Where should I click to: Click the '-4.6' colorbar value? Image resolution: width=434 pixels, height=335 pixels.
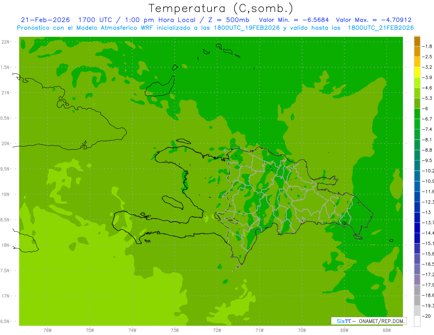tap(427, 88)
